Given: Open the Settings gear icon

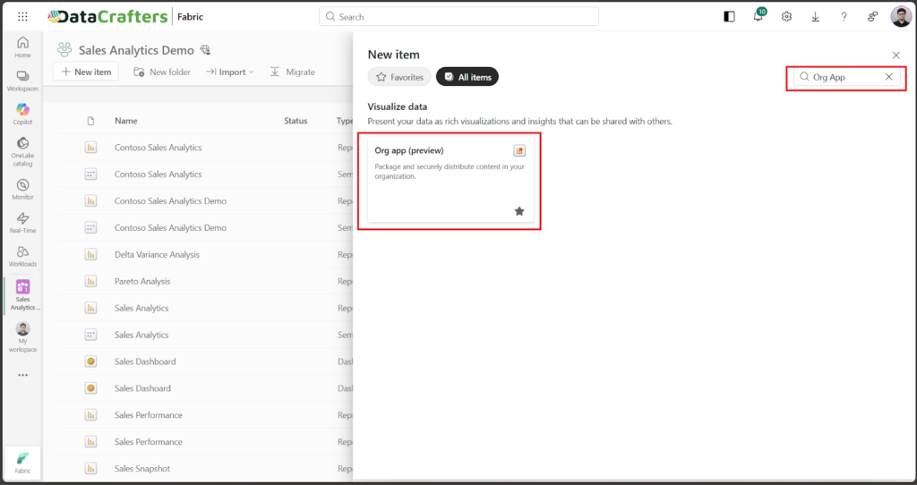Looking at the screenshot, I should pos(786,16).
